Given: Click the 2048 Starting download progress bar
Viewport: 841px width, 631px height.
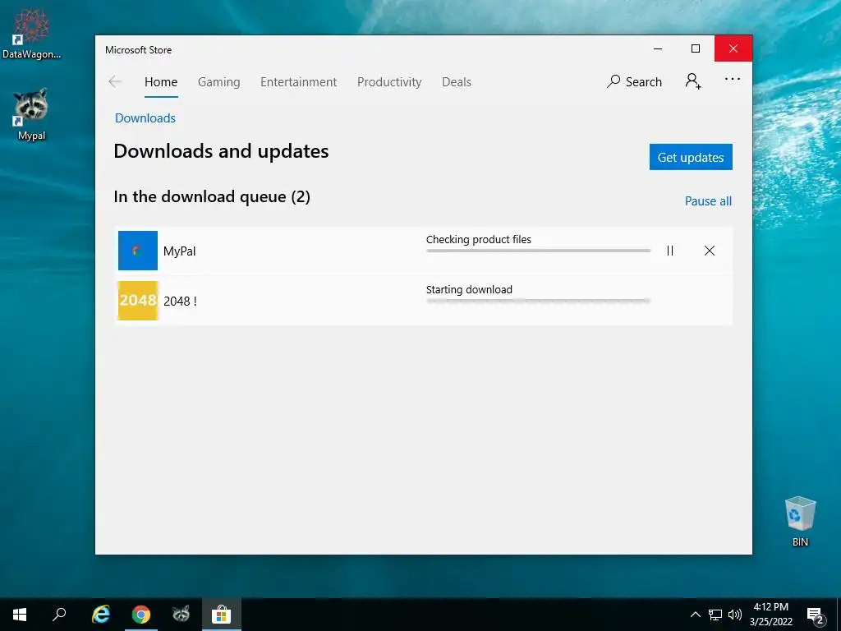Looking at the screenshot, I should click(538, 301).
